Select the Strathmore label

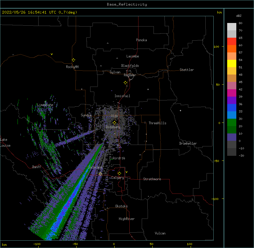coord(152,179)
